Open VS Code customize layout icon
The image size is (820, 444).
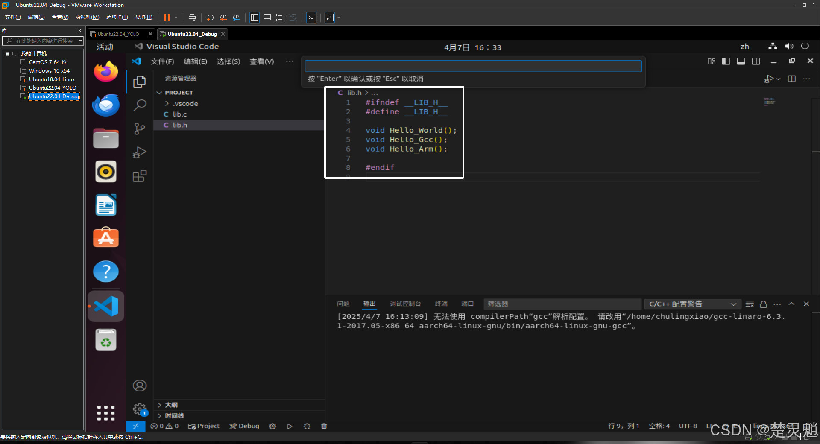tap(711, 61)
